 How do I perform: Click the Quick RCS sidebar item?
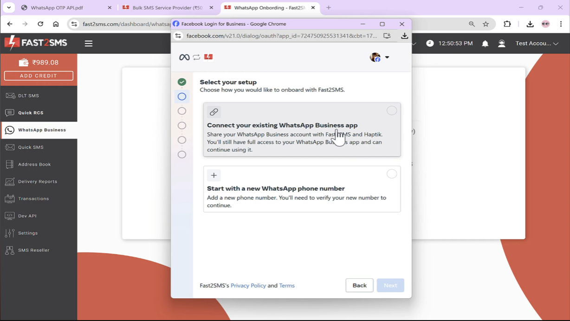click(31, 113)
